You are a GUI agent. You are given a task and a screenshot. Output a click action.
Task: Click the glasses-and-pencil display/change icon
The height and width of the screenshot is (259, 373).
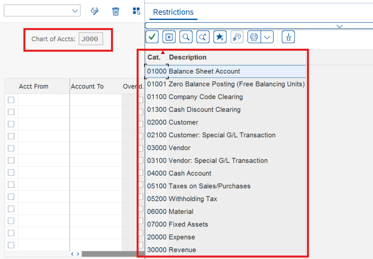click(95, 11)
